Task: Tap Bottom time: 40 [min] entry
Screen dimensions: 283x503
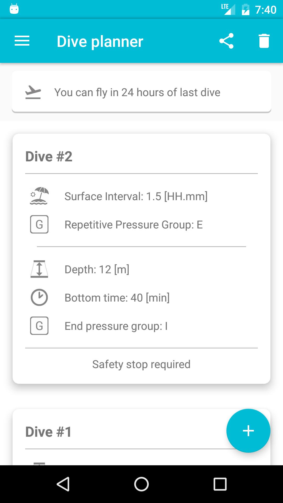Action: pyautogui.click(x=117, y=298)
